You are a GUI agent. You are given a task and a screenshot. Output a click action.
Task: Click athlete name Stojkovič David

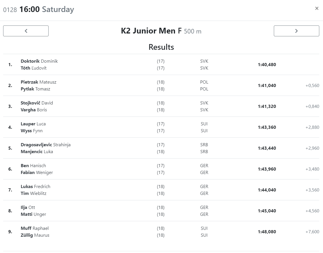pos(37,103)
